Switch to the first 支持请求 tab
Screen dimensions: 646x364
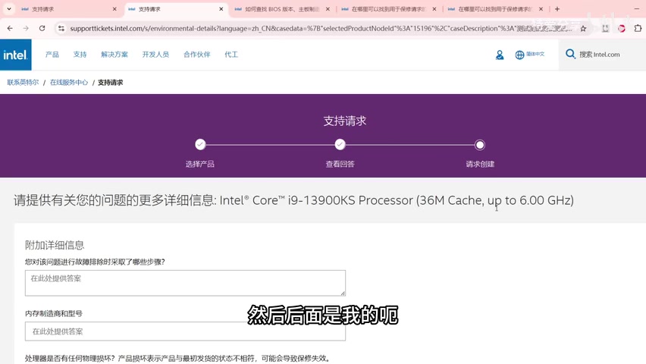tap(68, 8)
